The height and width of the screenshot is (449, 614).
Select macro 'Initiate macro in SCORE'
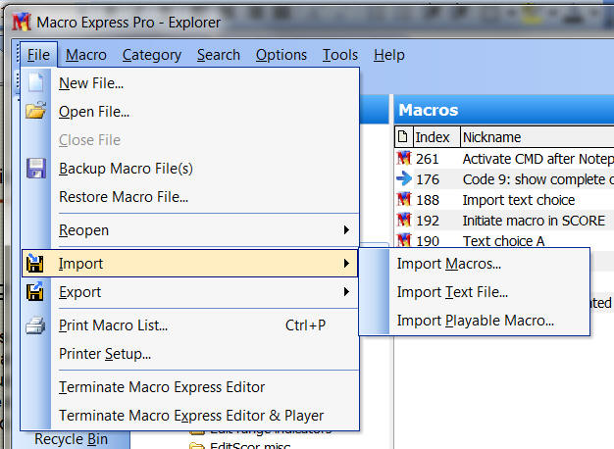[x=504, y=221]
